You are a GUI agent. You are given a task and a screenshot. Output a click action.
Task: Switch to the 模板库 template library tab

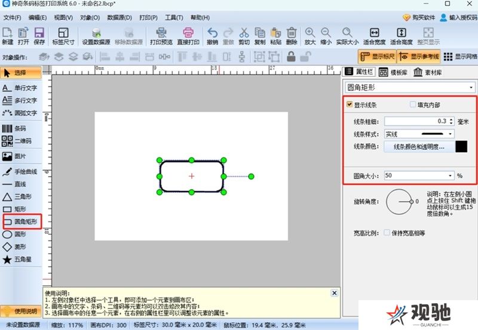(393, 72)
